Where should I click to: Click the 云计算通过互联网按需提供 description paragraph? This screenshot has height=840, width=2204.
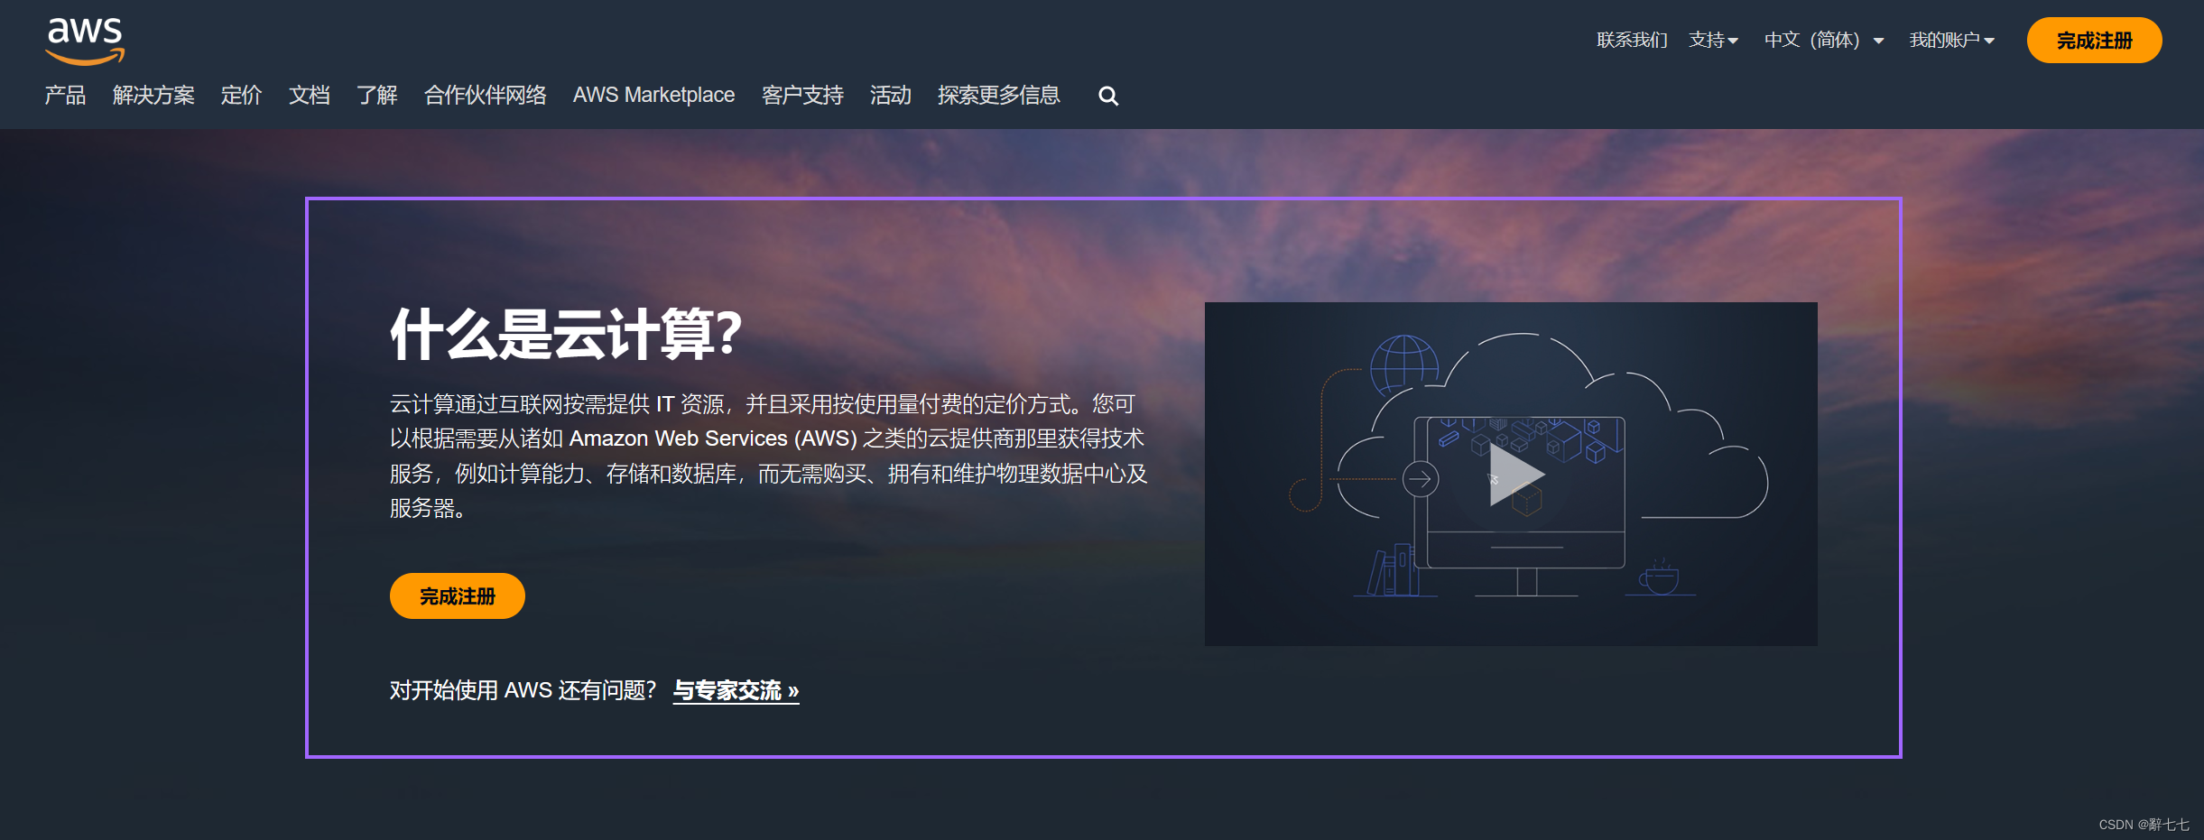coord(768,457)
